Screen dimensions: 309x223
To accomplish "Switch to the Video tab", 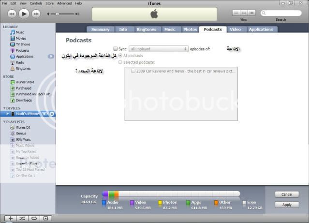I will pyautogui.click(x=235, y=30).
